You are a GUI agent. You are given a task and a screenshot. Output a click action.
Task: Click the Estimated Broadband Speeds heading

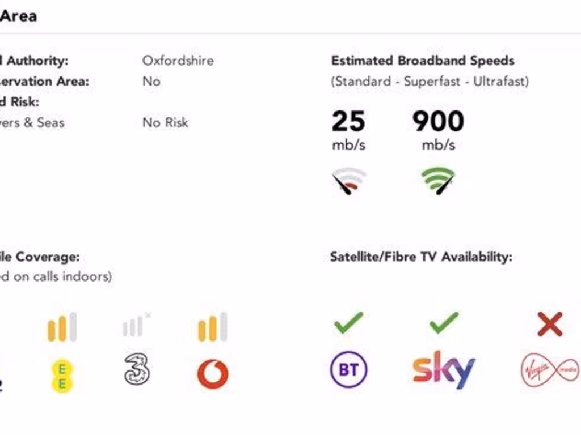tap(423, 61)
